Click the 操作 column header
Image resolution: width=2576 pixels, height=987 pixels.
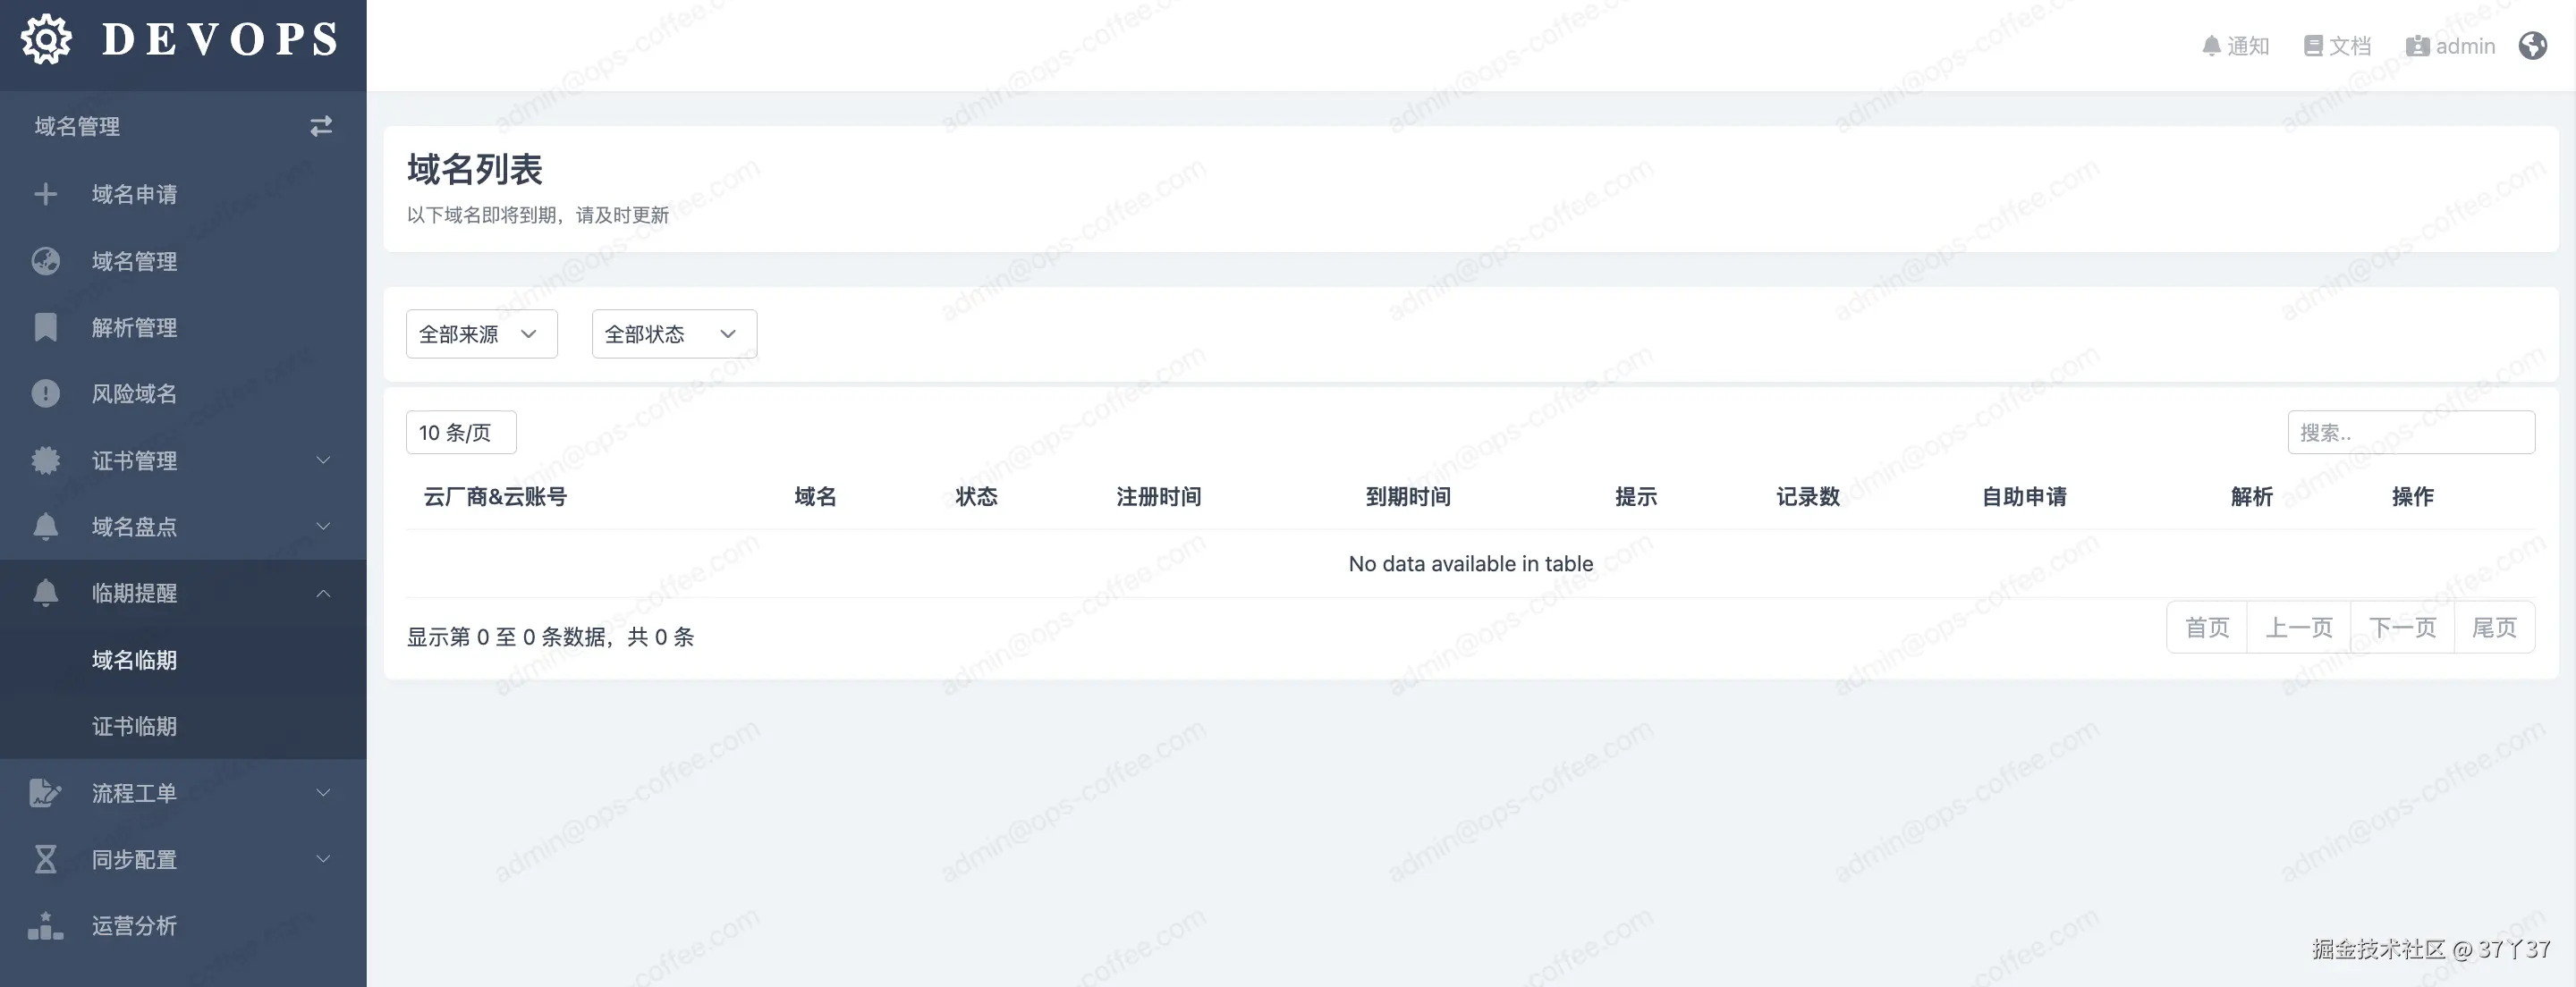tap(2413, 496)
